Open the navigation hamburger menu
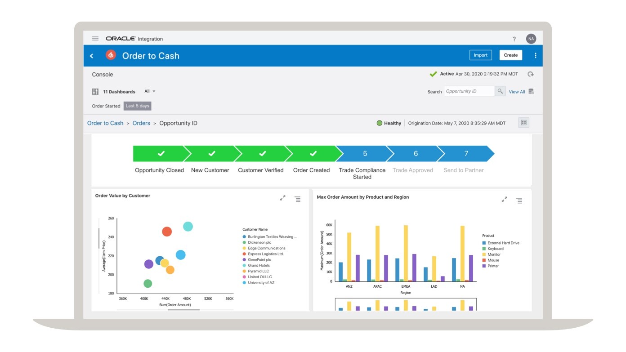Screen dimensions: 626x352 pyautogui.click(x=95, y=39)
